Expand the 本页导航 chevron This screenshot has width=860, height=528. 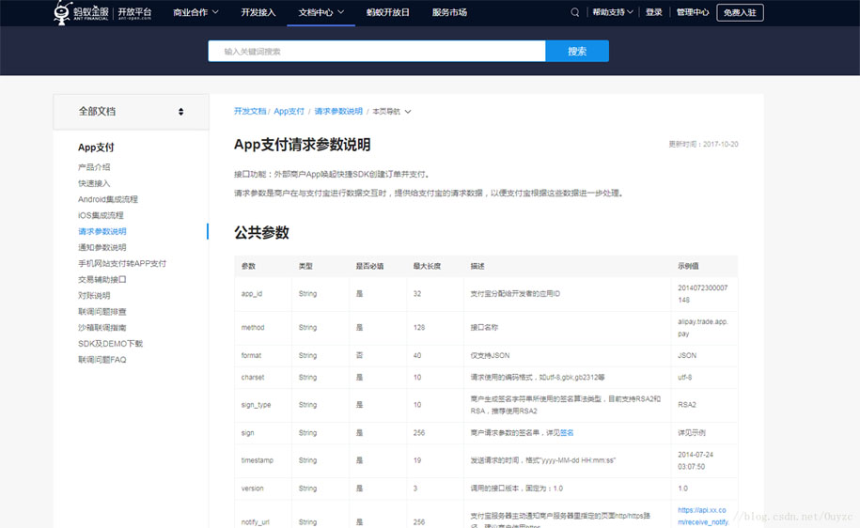pos(408,112)
